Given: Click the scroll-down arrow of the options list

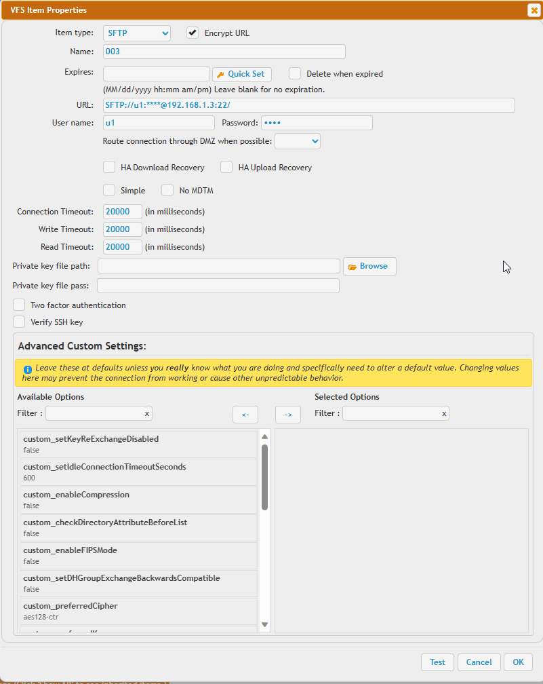Looking at the screenshot, I should tap(265, 623).
